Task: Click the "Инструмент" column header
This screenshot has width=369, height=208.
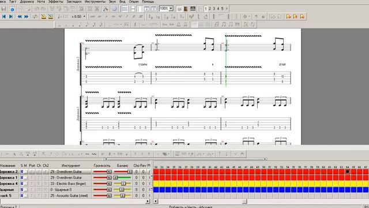Action: (70, 166)
